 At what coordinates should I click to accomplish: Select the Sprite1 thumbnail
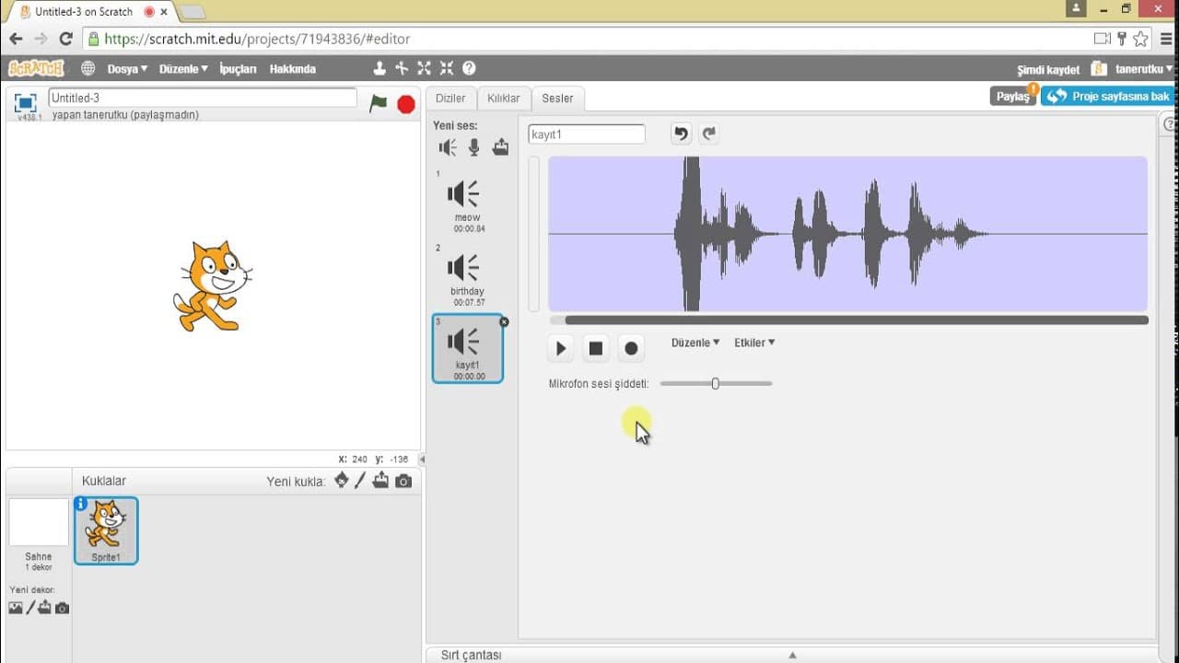[106, 530]
